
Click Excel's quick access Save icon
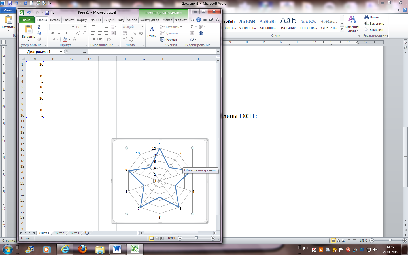coord(47,12)
